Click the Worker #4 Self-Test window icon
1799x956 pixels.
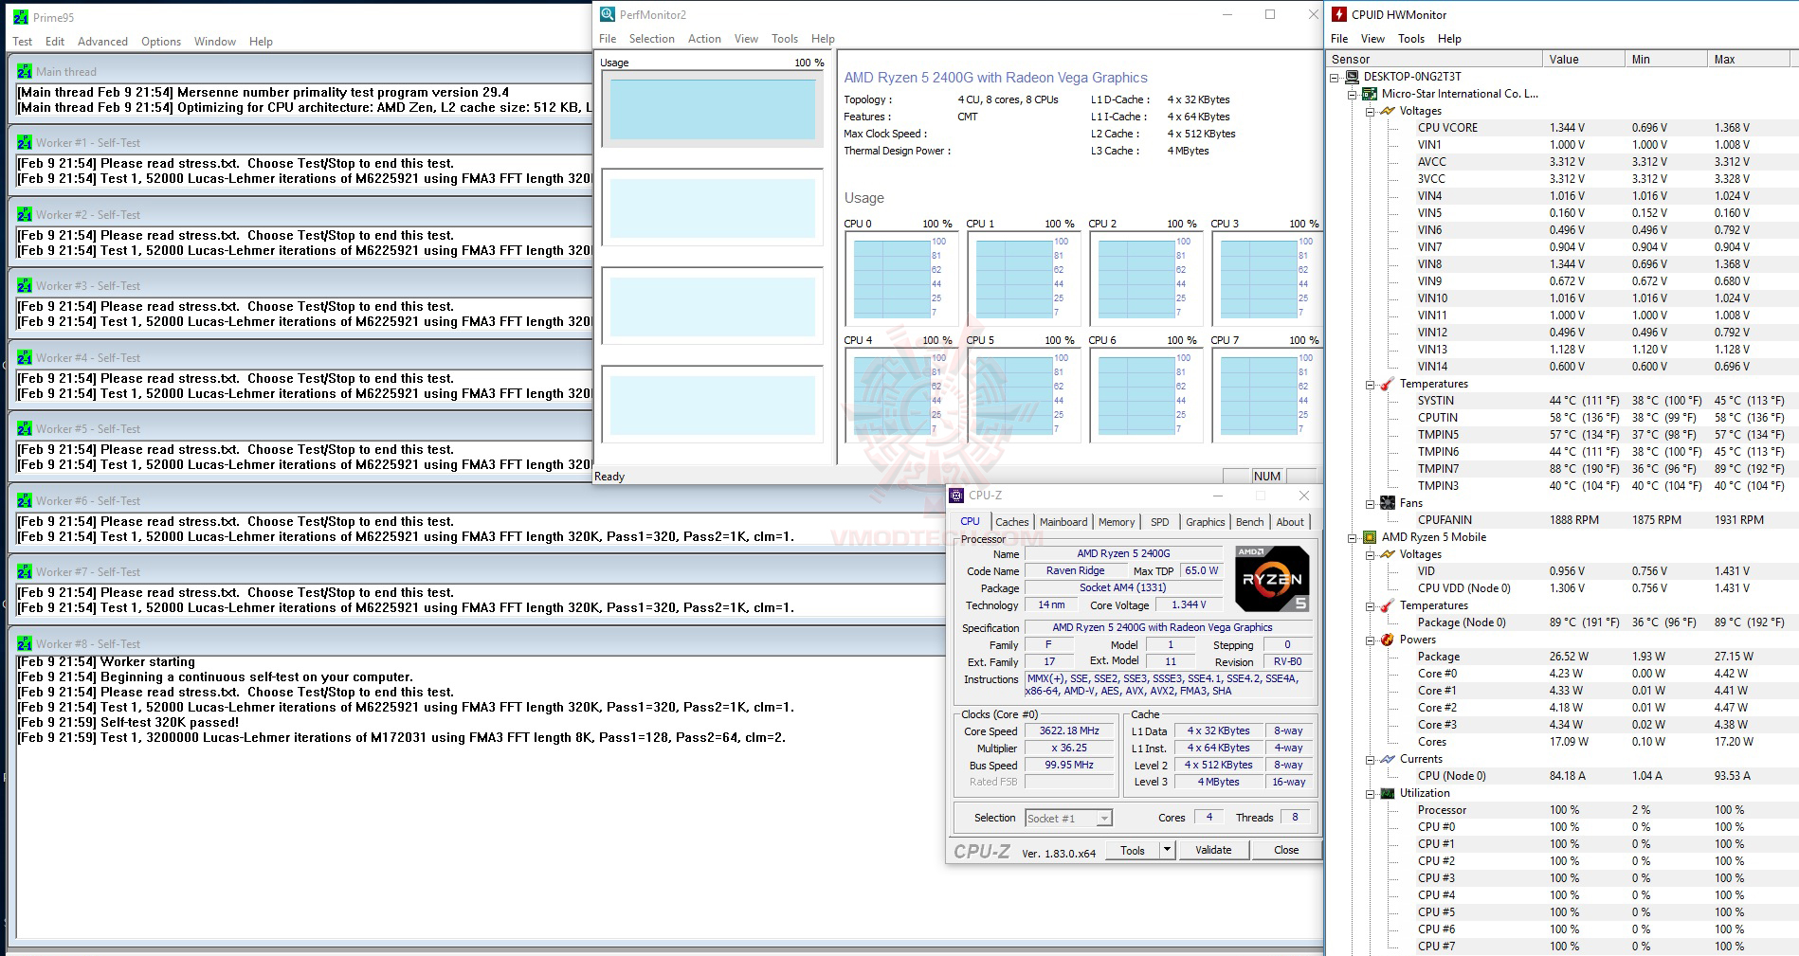[25, 358]
